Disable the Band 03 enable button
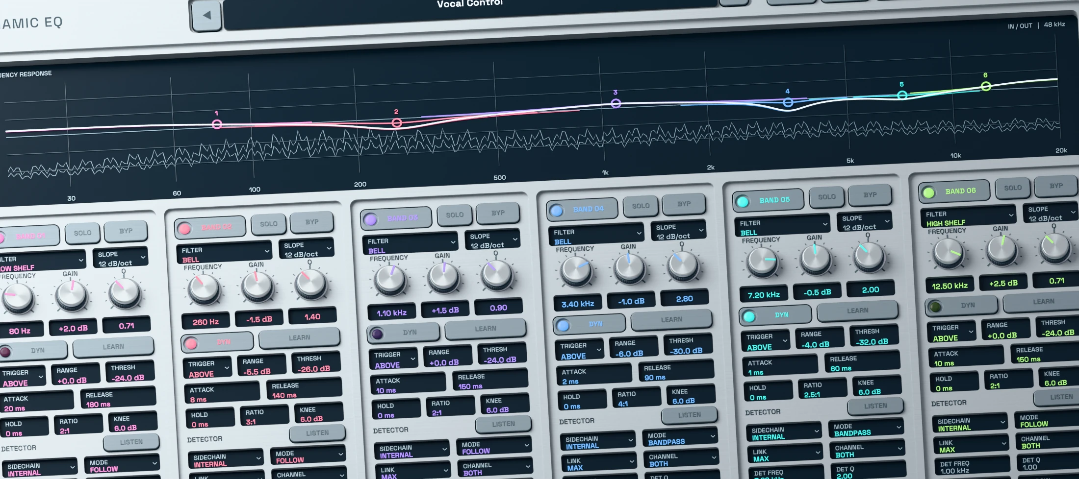The width and height of the screenshot is (1079, 479). (x=370, y=219)
